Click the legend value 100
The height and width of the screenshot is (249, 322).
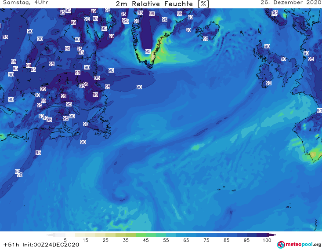(267, 240)
